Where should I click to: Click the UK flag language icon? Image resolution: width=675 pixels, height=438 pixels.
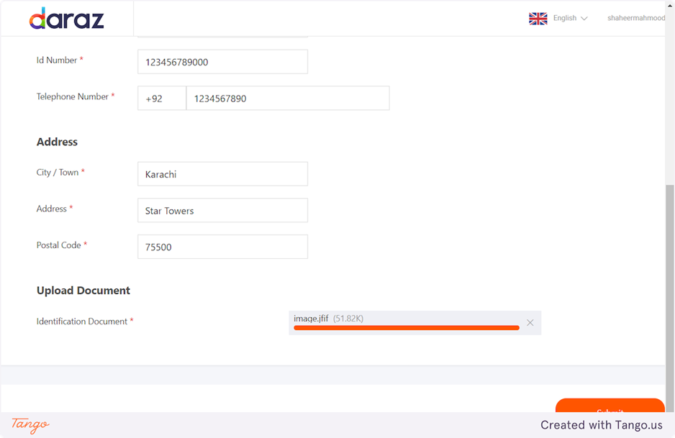(x=538, y=19)
